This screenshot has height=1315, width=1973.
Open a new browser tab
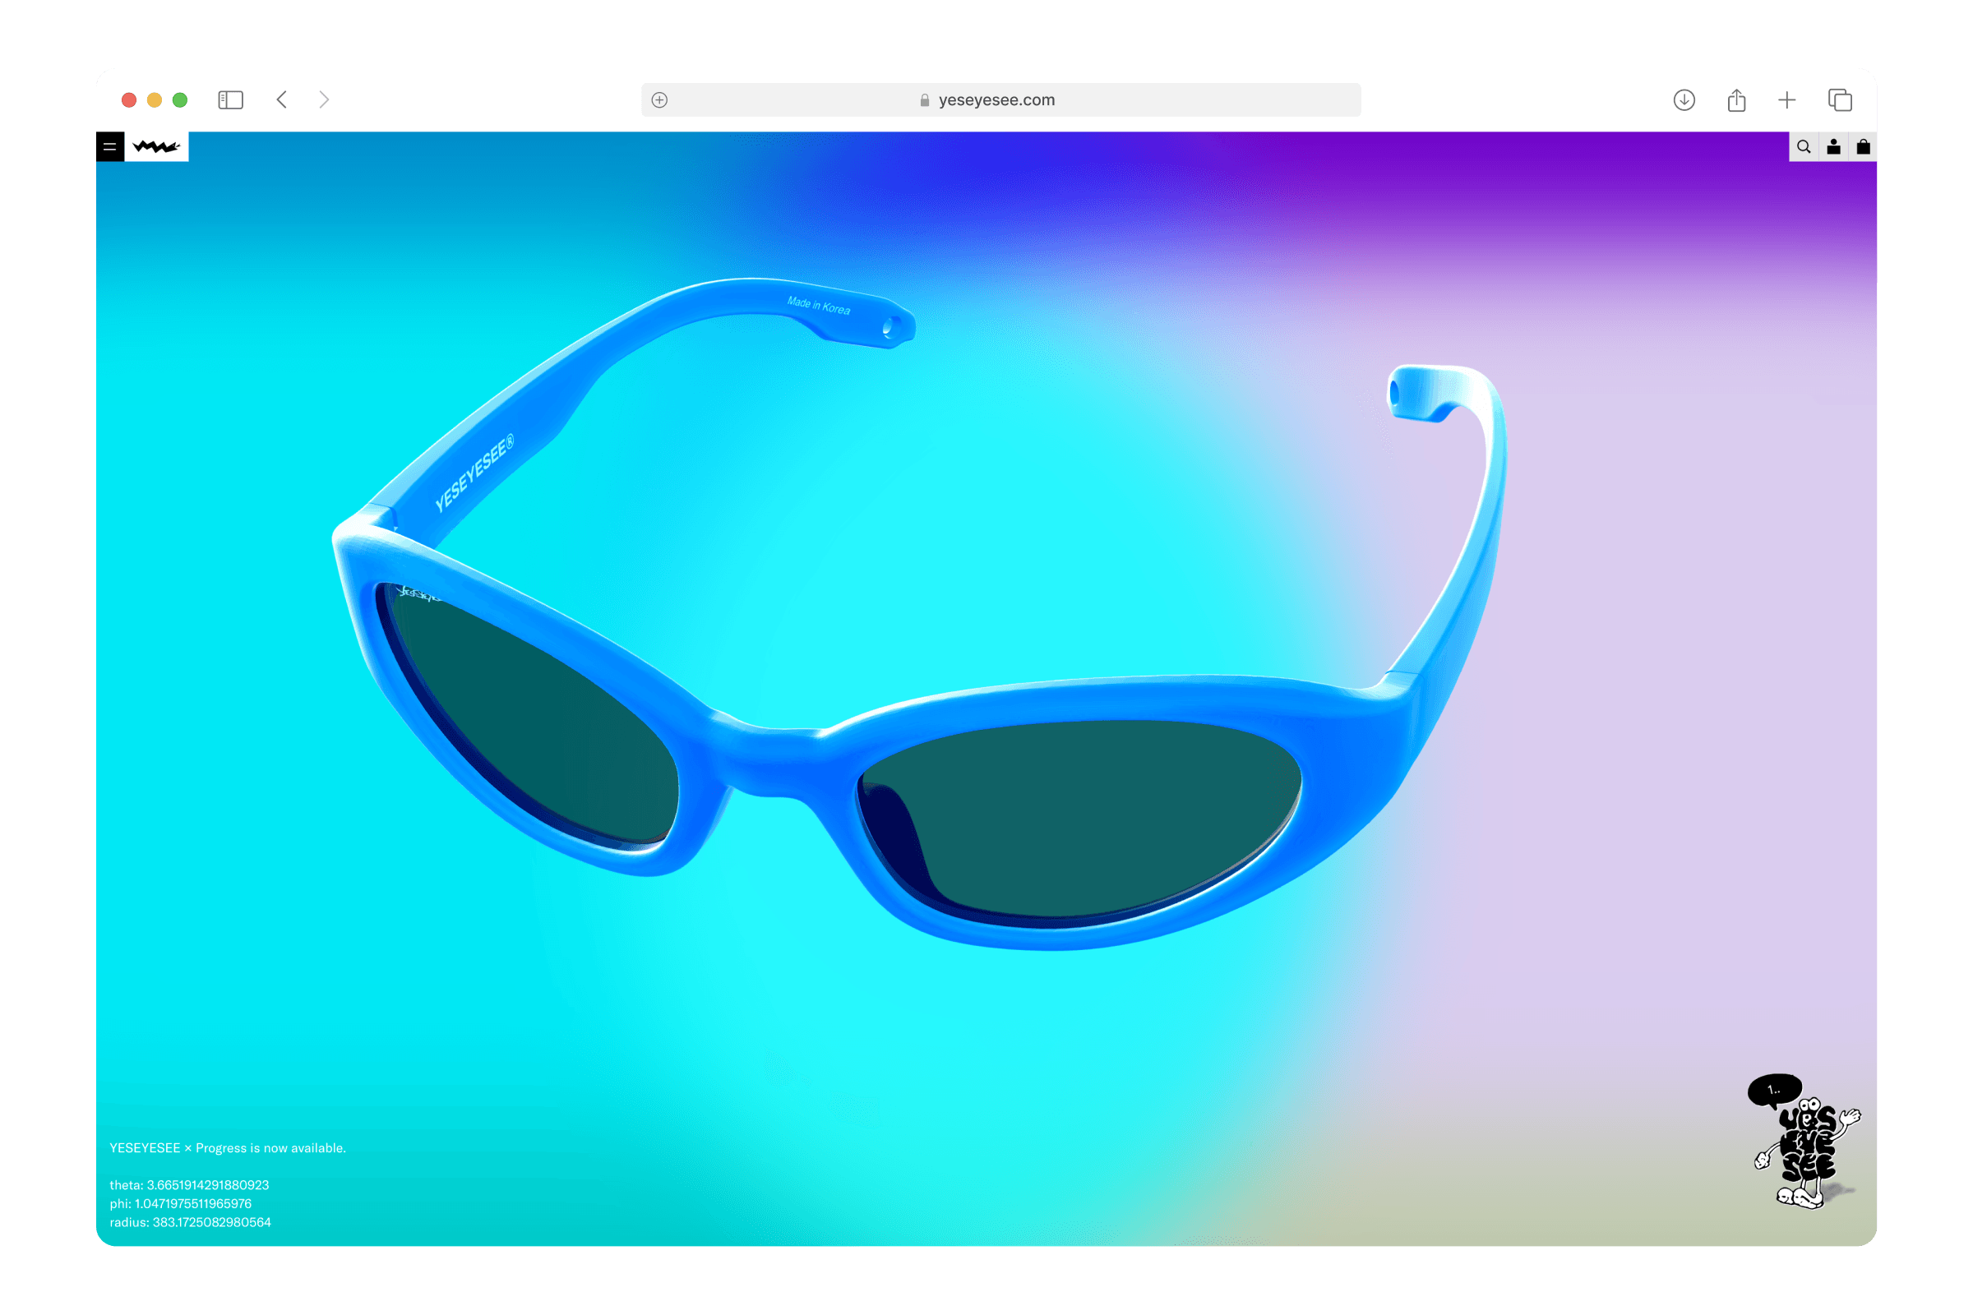click(1786, 99)
